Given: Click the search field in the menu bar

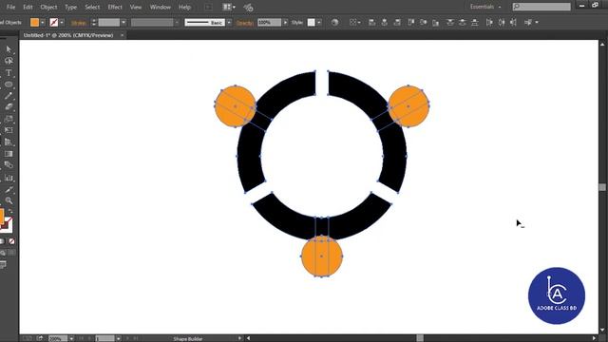Looking at the screenshot, I should pos(541,7).
